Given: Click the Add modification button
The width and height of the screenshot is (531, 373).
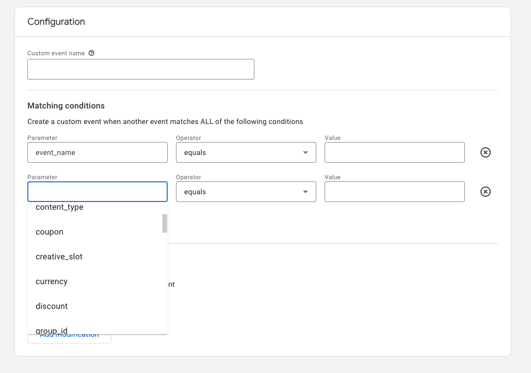Looking at the screenshot, I should (x=70, y=339).
